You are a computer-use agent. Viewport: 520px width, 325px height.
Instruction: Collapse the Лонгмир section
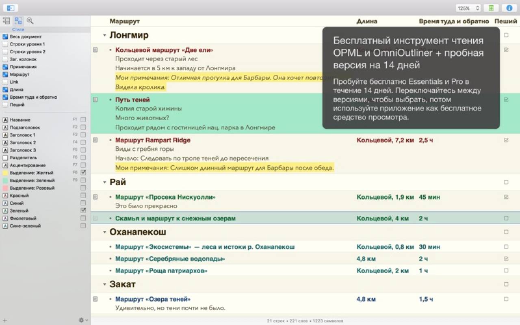104,35
